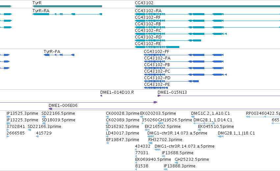Select the DME1-014D10.R clone label
This screenshot has width=280, height=171.
coord(117,92)
